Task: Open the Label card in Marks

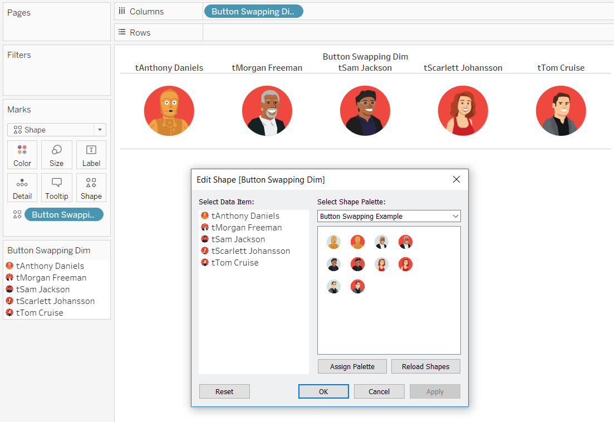Action: click(91, 155)
